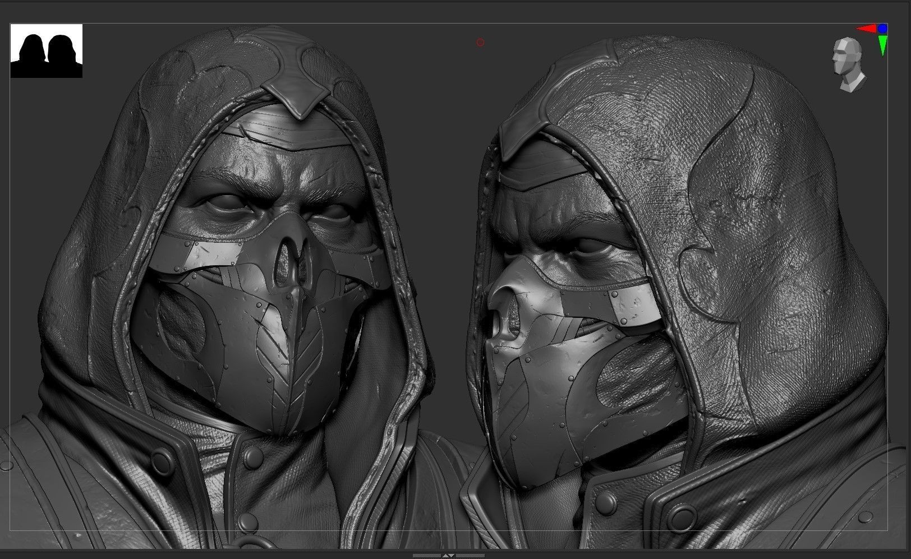Expand the bottom shelf divider arrows
Screen dimensions: 911x559
448,556
